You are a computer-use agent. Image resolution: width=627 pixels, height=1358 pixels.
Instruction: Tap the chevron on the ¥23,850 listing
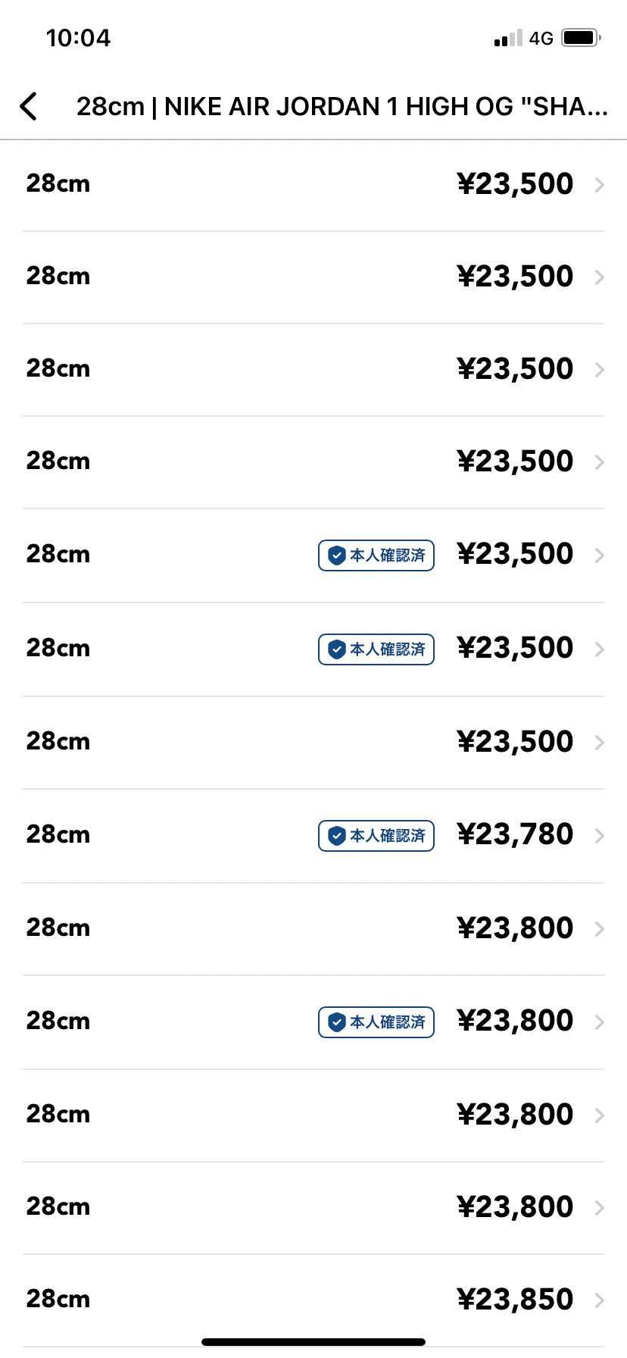pos(599,1300)
